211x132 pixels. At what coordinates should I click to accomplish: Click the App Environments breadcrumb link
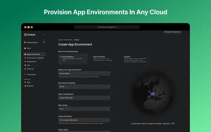(65, 40)
